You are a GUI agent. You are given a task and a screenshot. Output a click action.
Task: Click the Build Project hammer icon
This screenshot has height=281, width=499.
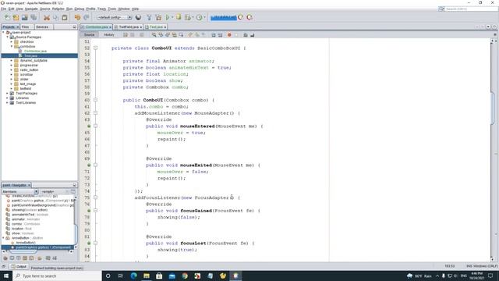point(149,17)
